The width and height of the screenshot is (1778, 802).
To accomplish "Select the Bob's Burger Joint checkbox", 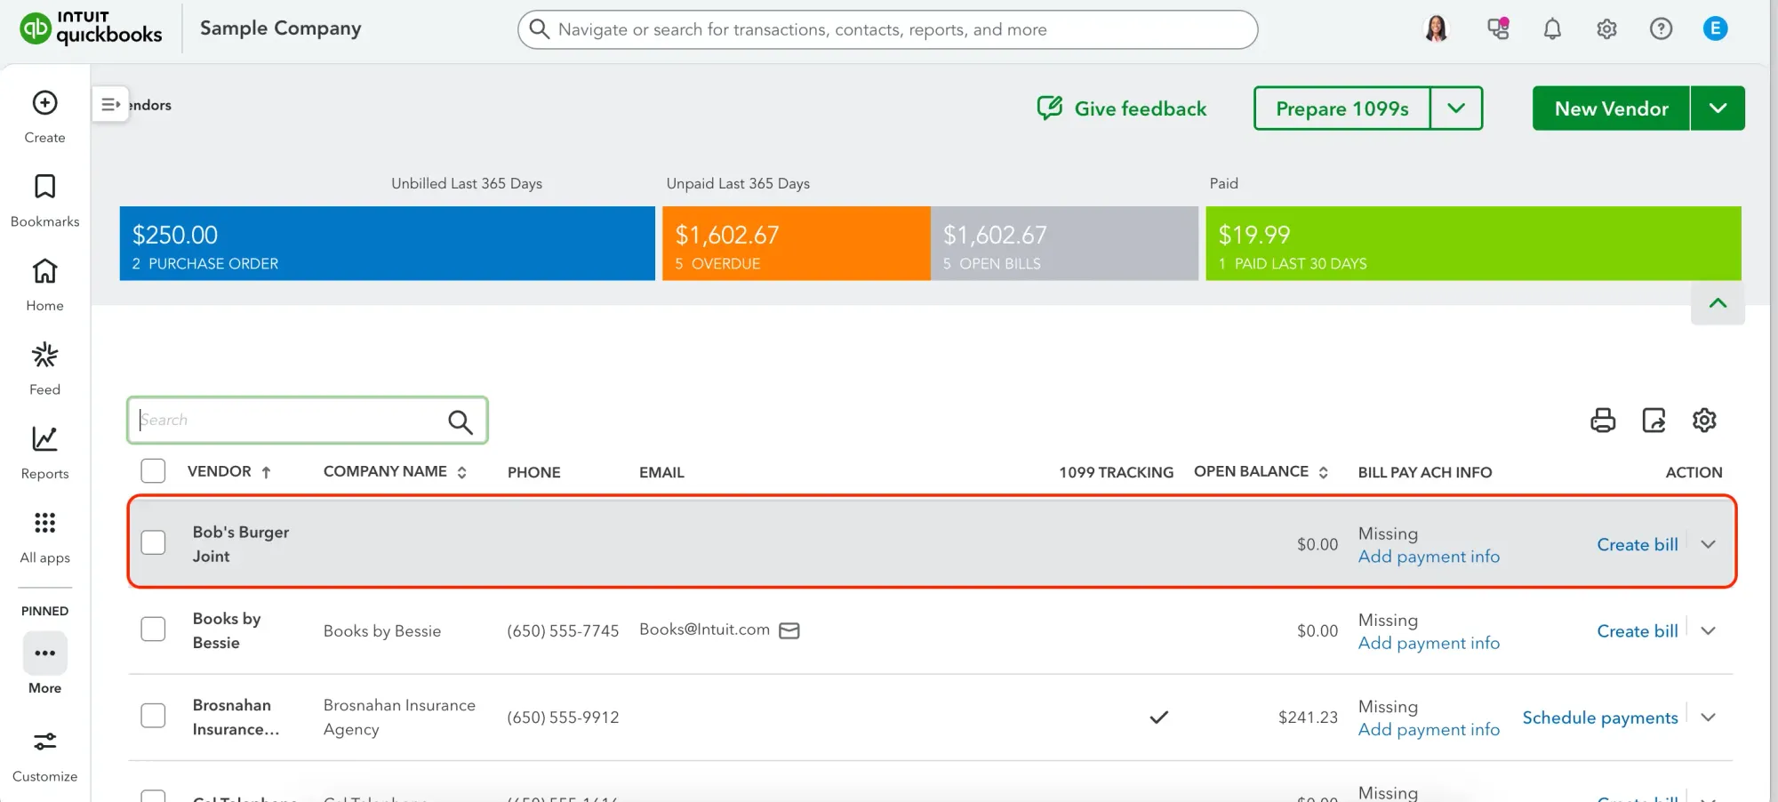I will pos(153,542).
